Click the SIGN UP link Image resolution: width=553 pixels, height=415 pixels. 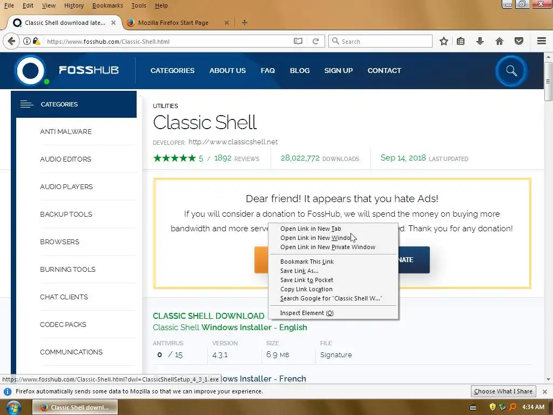(339, 71)
